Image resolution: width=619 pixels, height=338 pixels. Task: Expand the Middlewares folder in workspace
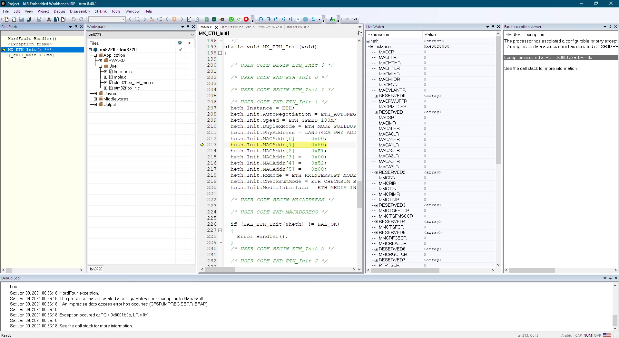coord(95,99)
